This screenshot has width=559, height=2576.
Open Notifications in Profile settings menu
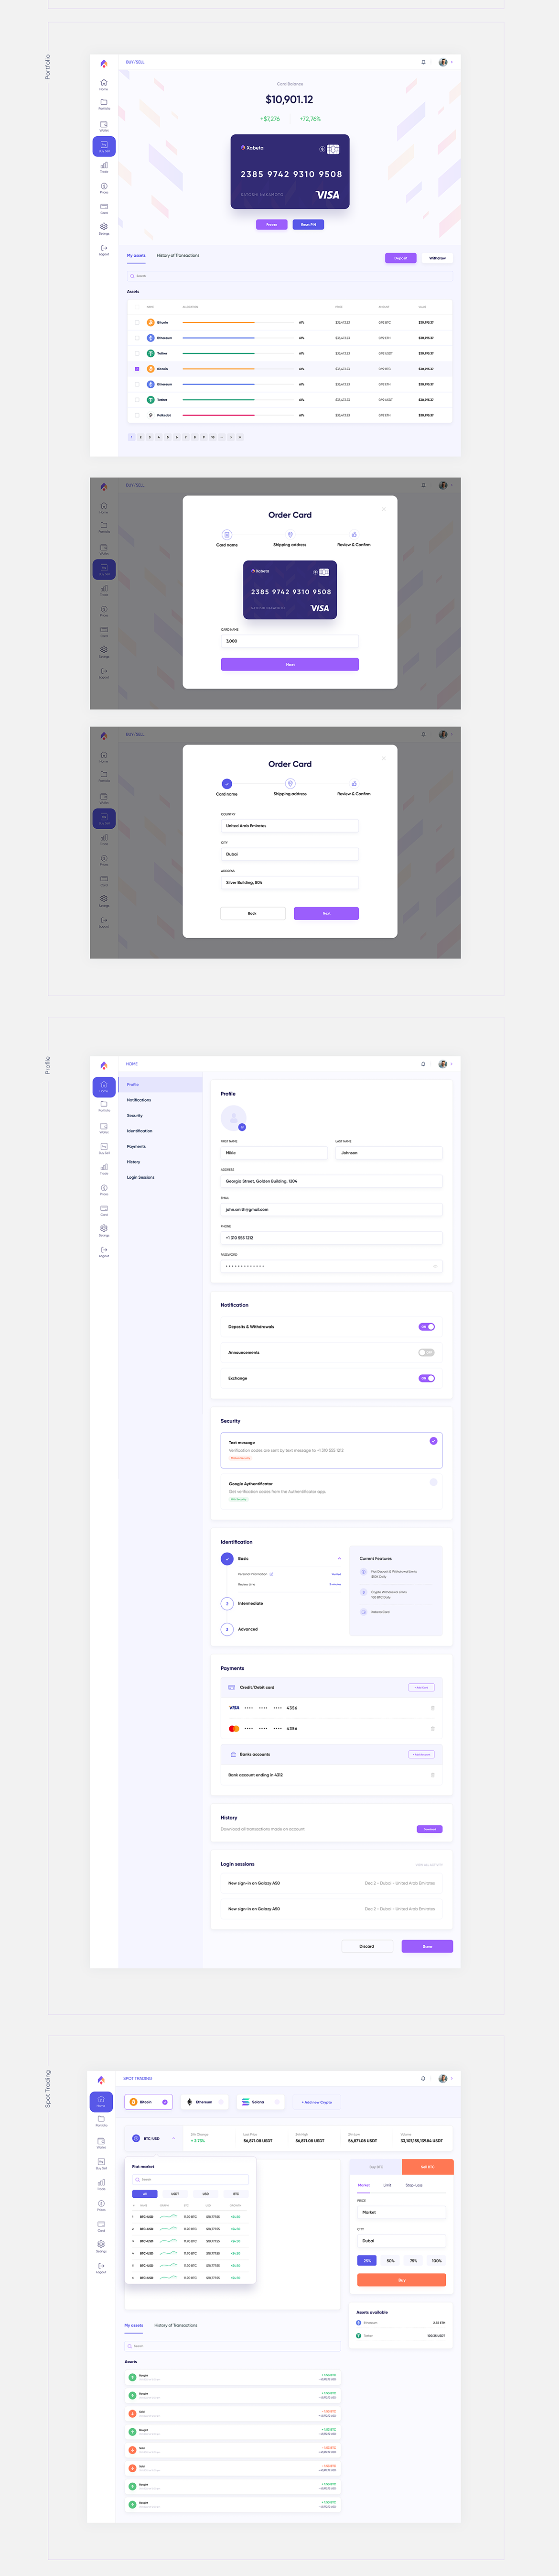139,1100
